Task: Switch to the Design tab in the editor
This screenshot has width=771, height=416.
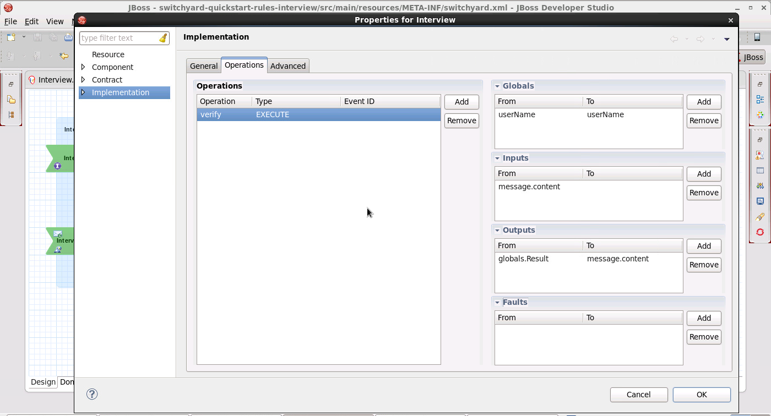Action: pos(43,382)
